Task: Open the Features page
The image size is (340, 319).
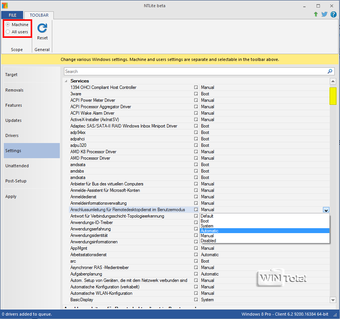Action: pyautogui.click(x=32, y=105)
